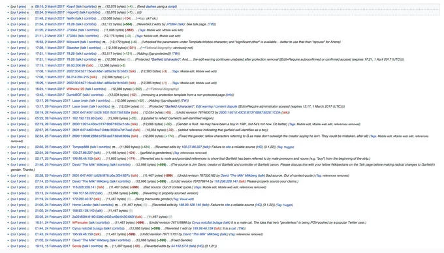This screenshot has height=253, width=444.
Task: Open the 17:15, 1 March 2017 revision
Action: click(50, 65)
